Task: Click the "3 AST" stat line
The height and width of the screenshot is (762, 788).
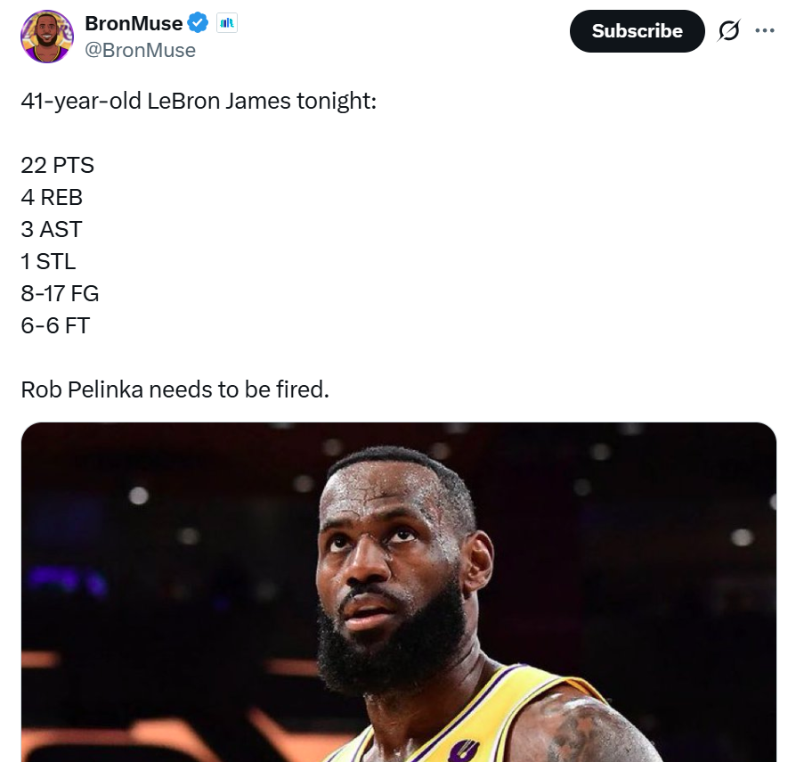Action: tap(51, 229)
